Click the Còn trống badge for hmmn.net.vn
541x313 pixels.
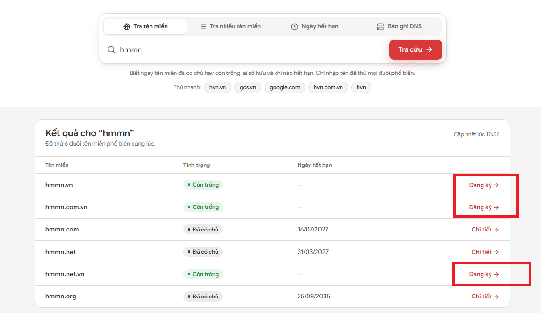click(203, 274)
